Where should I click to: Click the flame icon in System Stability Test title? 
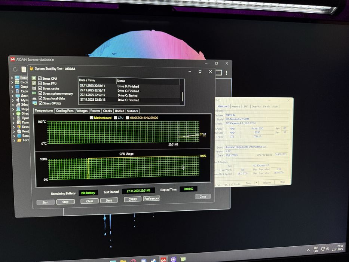click(31, 68)
